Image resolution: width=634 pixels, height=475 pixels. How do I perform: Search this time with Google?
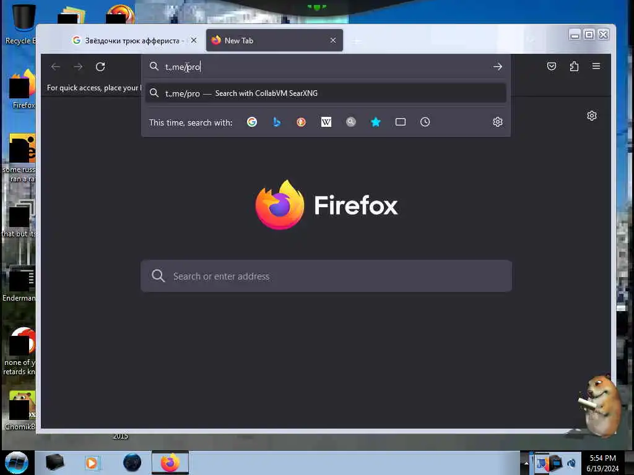pyautogui.click(x=252, y=122)
